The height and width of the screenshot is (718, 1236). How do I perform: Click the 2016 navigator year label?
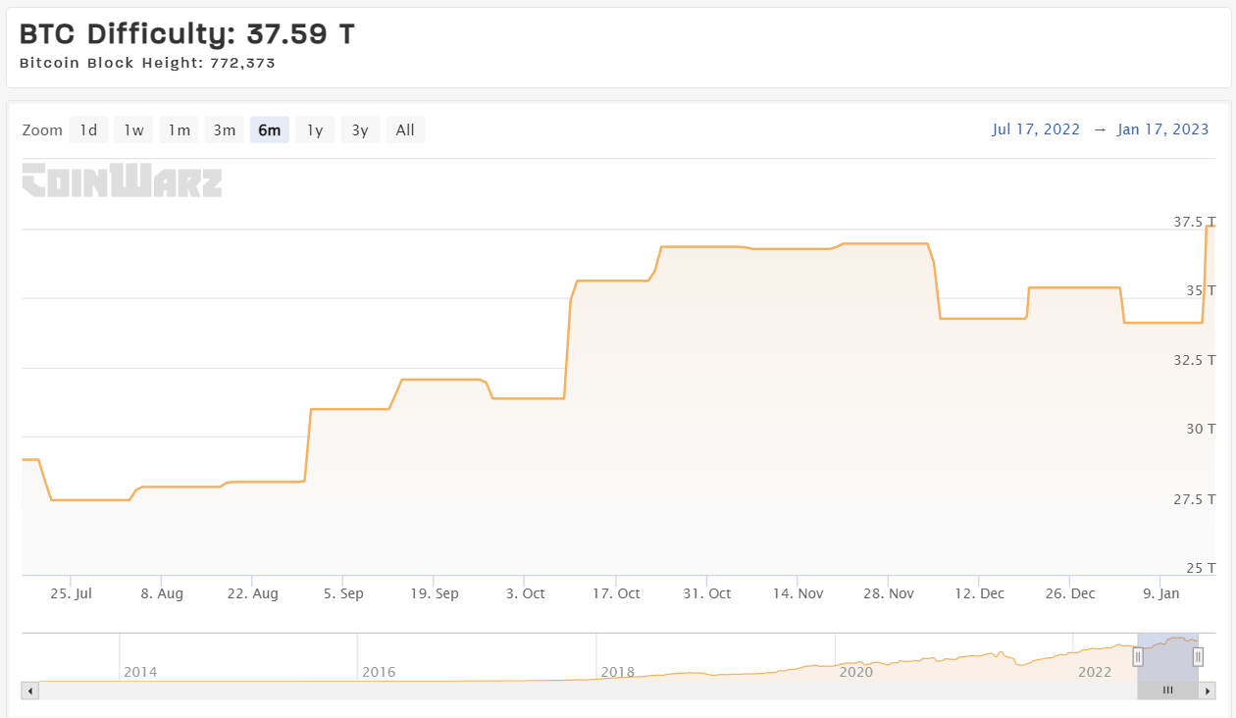[x=379, y=672]
